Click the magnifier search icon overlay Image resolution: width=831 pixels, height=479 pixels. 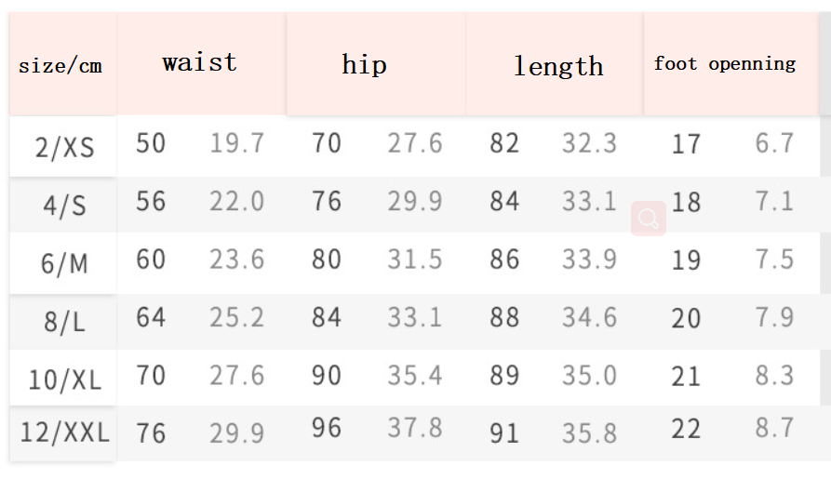(x=649, y=220)
